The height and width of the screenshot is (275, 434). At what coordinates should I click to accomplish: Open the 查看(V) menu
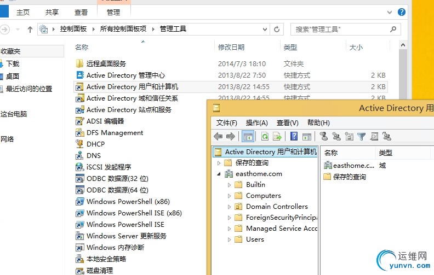pos(287,123)
